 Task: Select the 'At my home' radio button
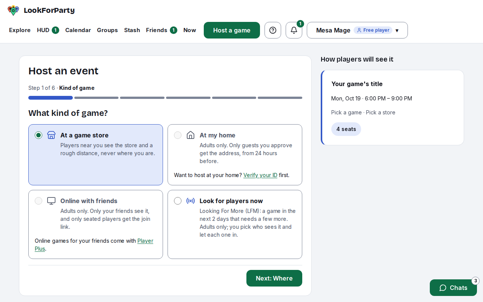[178, 135]
